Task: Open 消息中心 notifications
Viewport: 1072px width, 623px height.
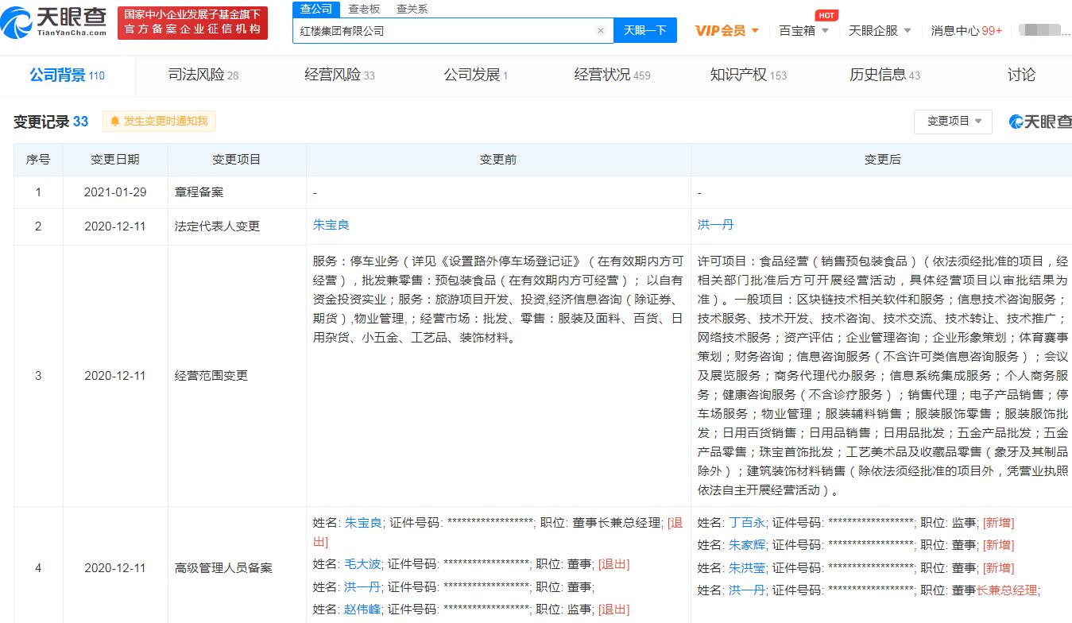Action: [966, 31]
